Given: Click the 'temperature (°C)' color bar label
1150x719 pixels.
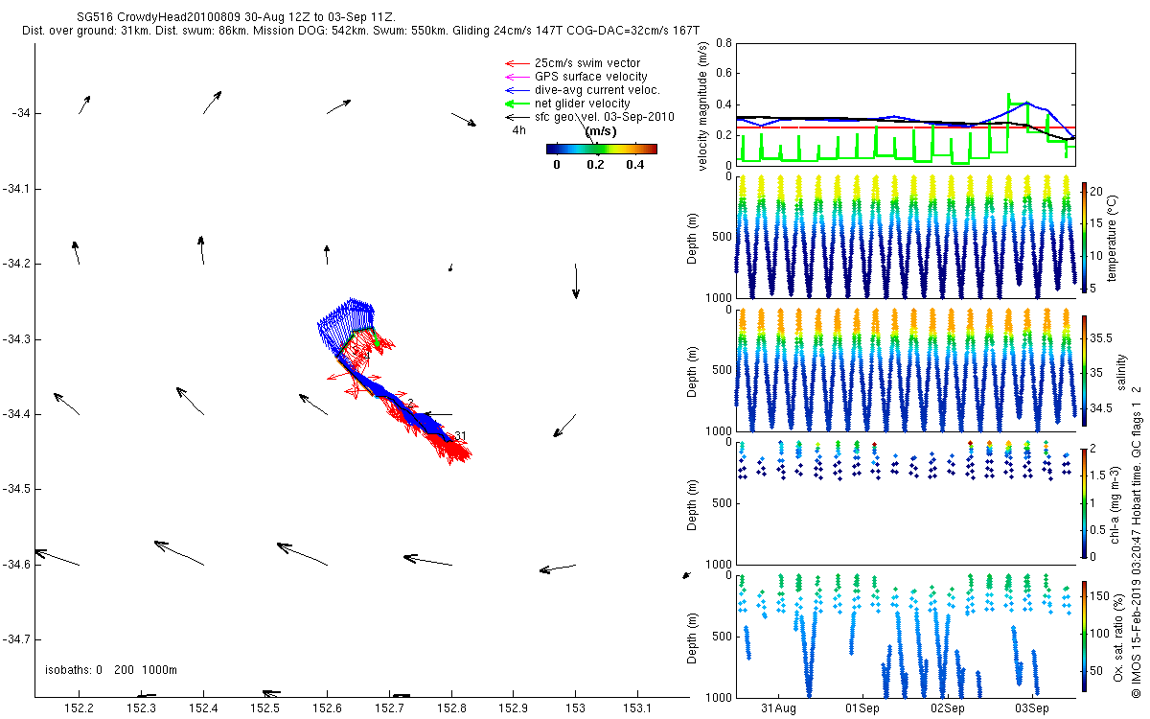Looking at the screenshot, I should [1115, 237].
